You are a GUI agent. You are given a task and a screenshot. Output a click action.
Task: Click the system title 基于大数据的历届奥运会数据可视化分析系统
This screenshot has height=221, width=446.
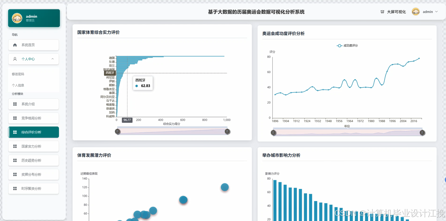pyautogui.click(x=256, y=12)
